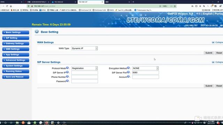
Task: Collapse the WAN Settings section
Action: click(217, 42)
